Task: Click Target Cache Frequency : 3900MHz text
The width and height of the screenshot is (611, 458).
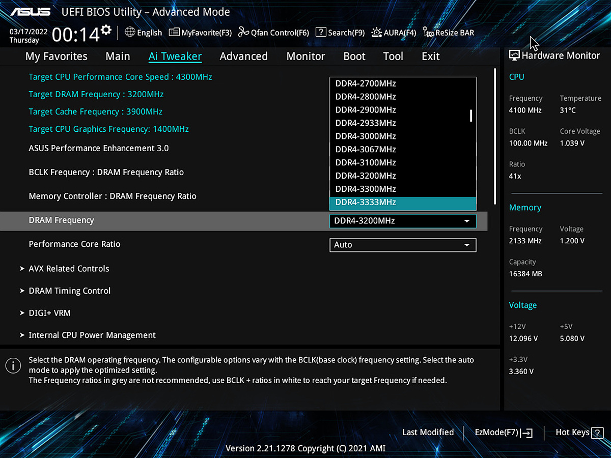Action: point(96,112)
